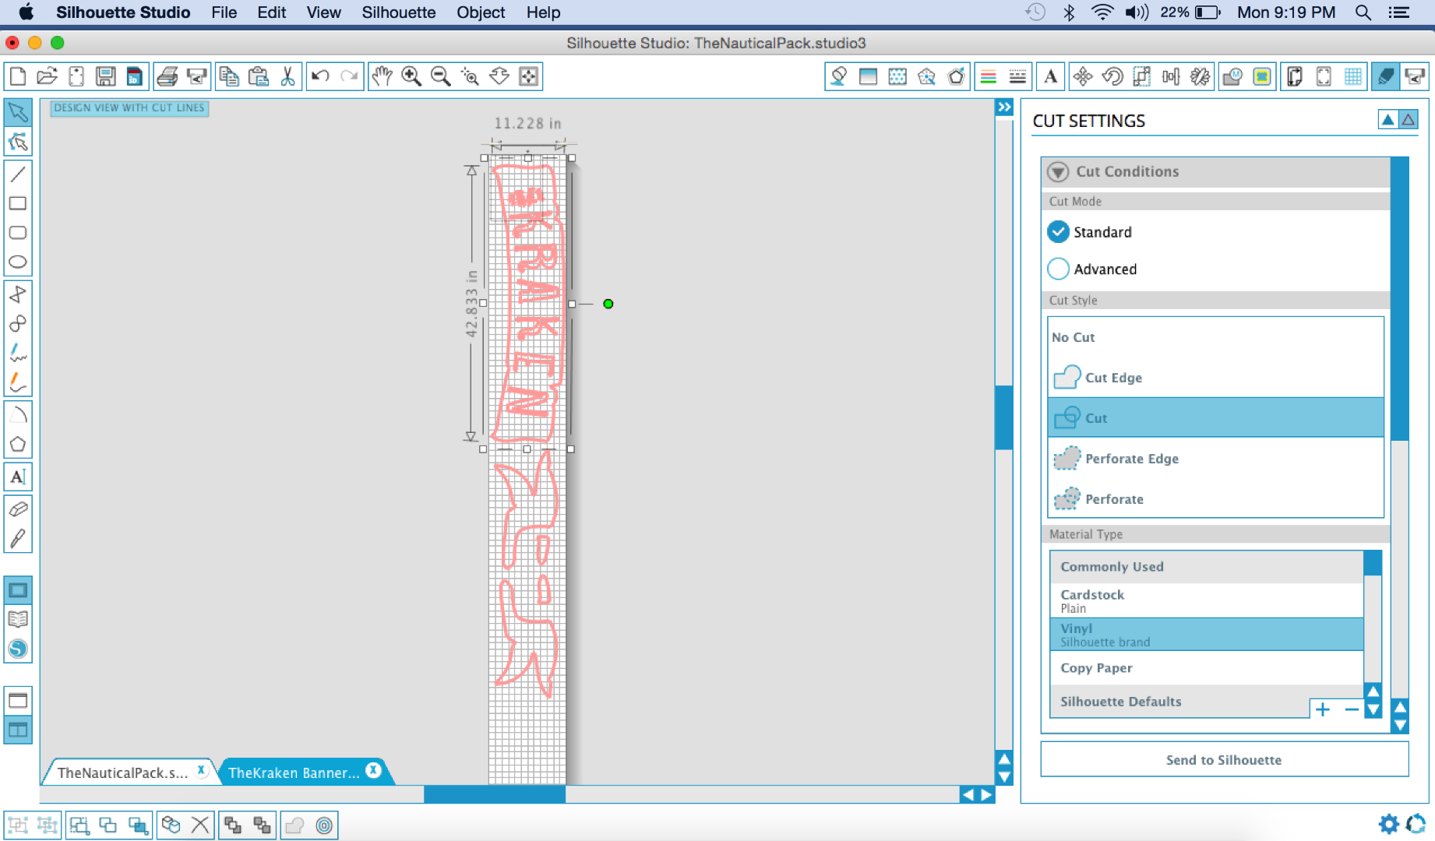Close TheKraken Banner tab
This screenshot has height=841, width=1435.
(x=374, y=770)
